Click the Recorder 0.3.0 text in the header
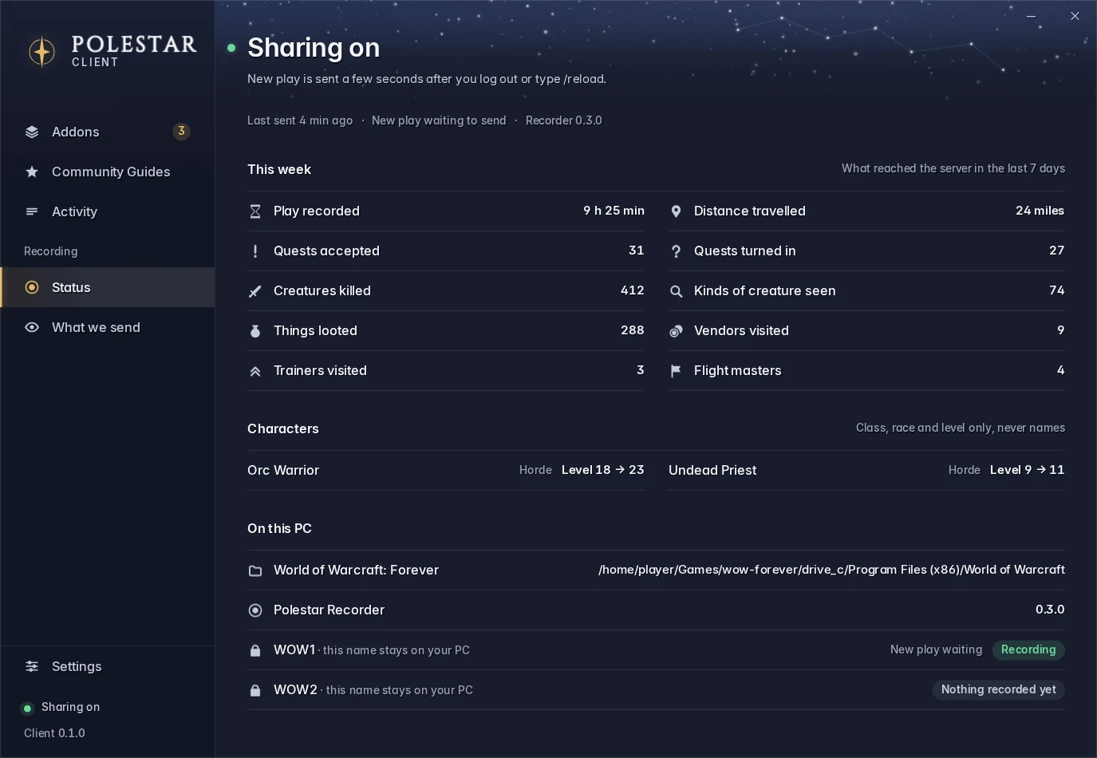Viewport: 1097px width, 758px height. pos(563,120)
